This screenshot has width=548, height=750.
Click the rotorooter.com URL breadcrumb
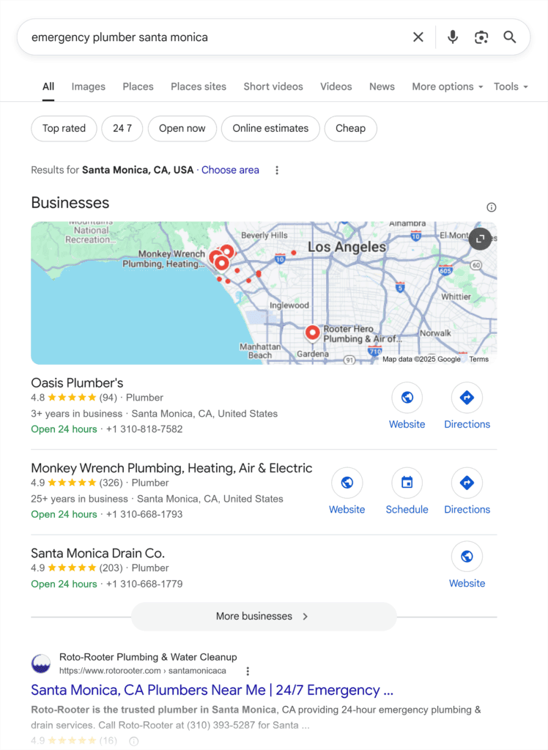[143, 671]
